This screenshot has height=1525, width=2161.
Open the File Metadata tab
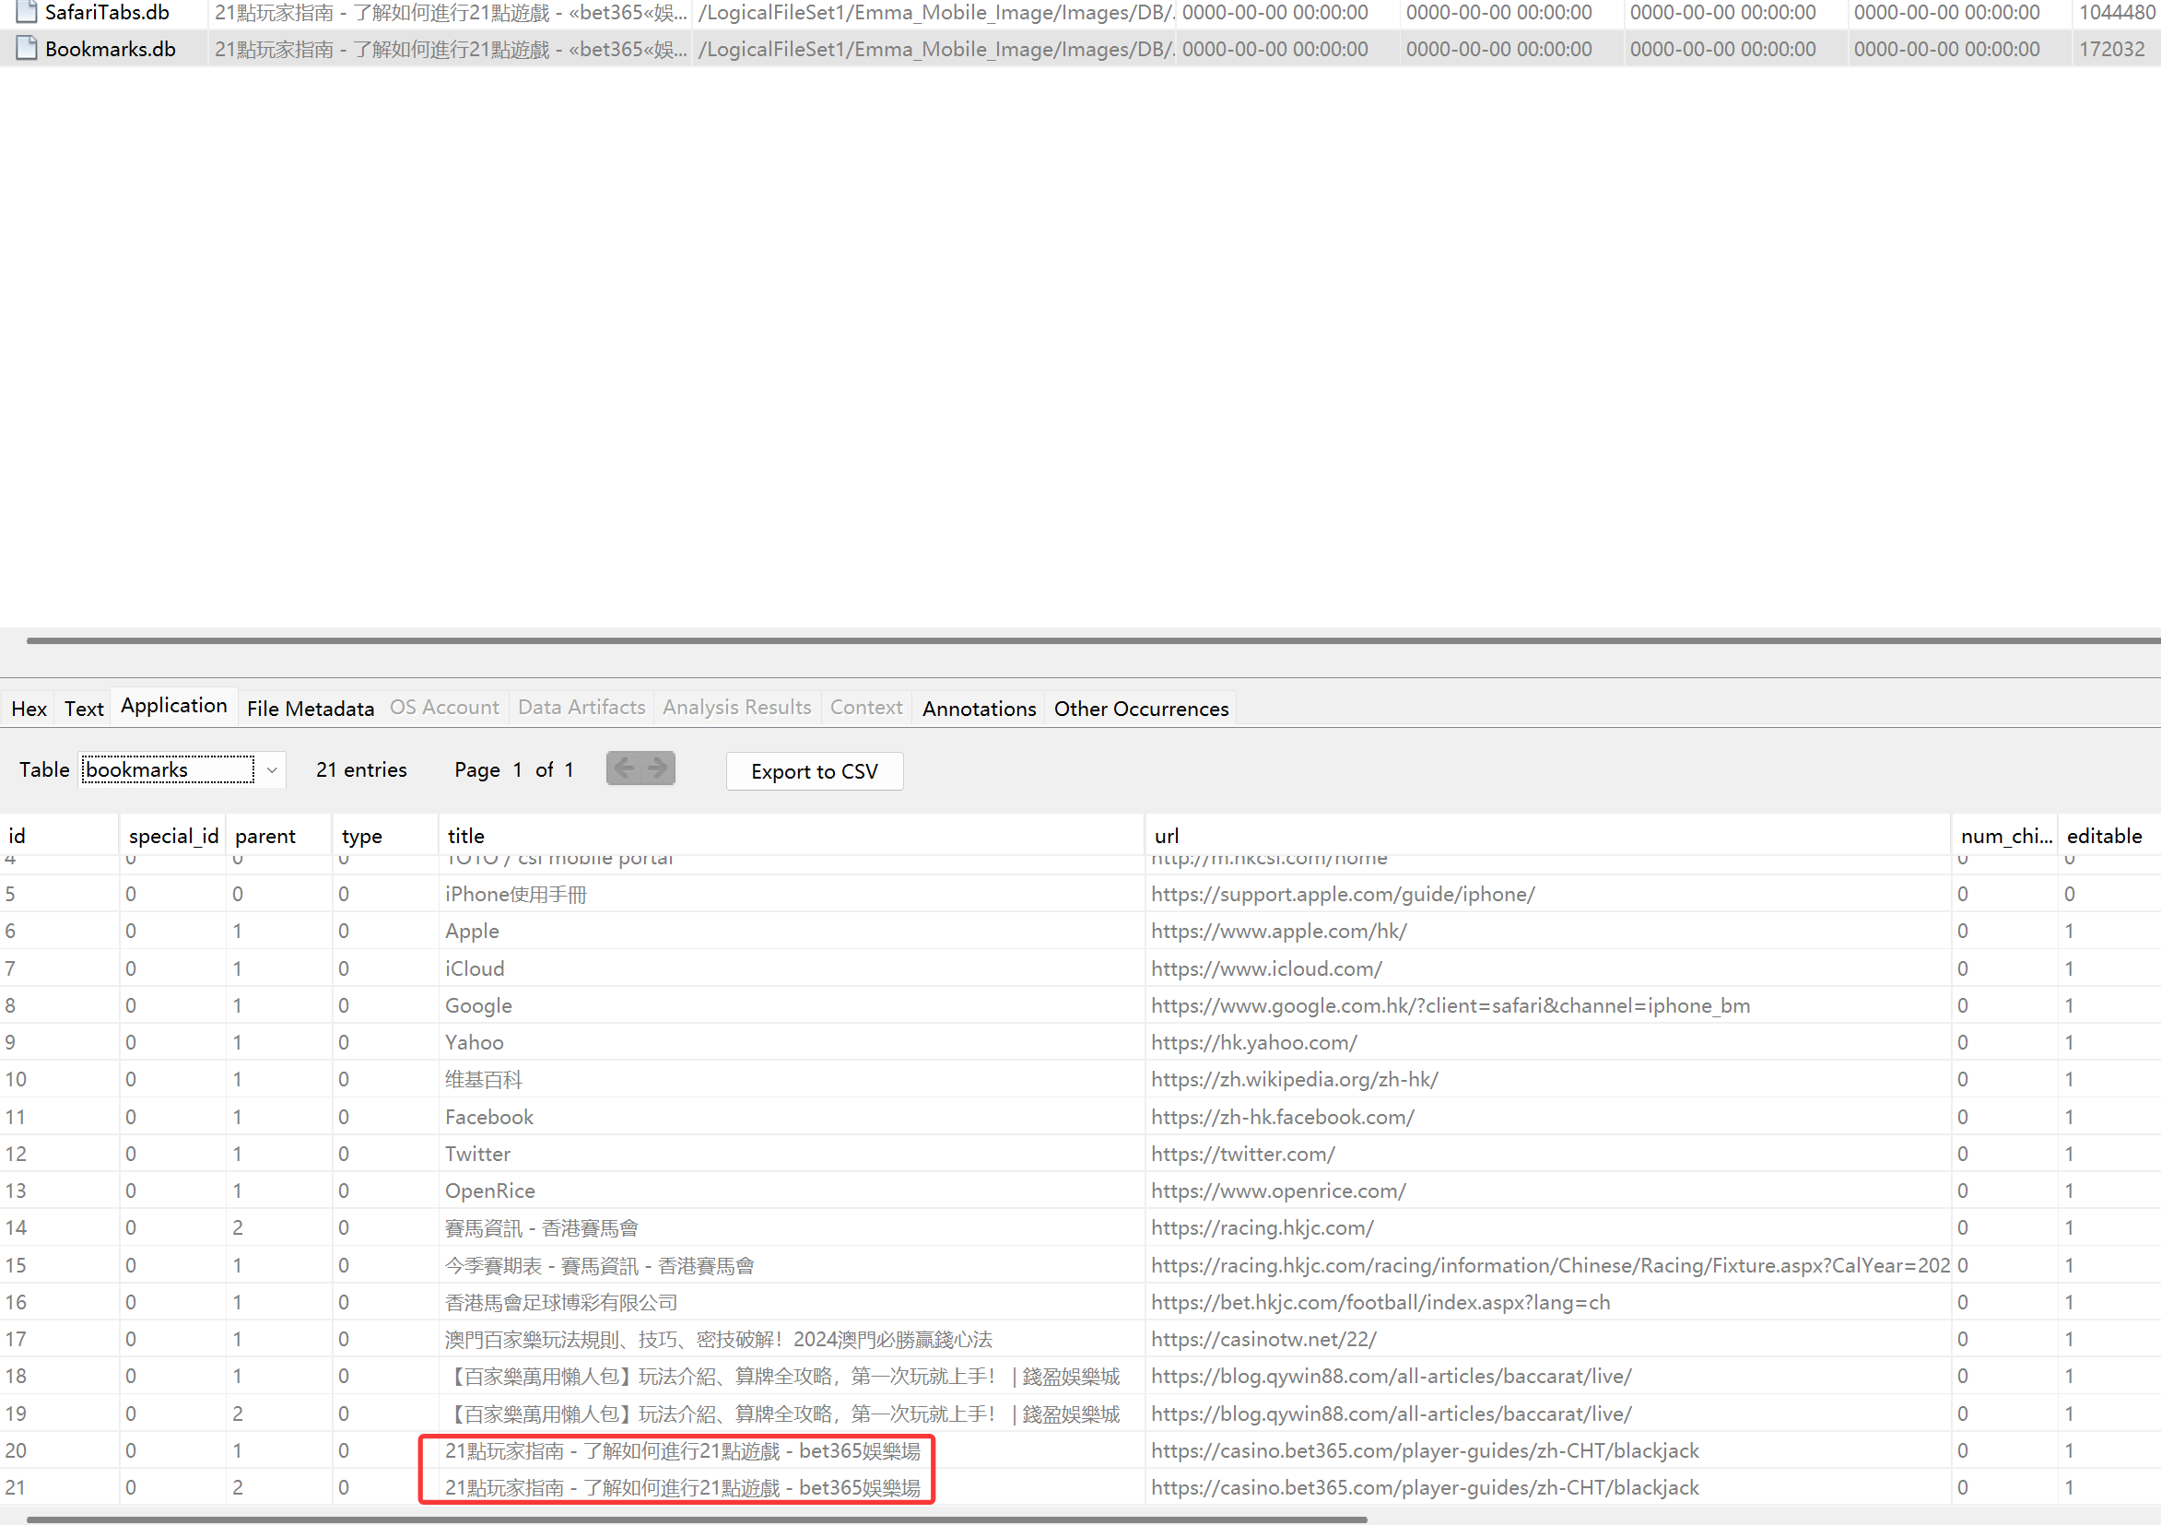point(311,709)
